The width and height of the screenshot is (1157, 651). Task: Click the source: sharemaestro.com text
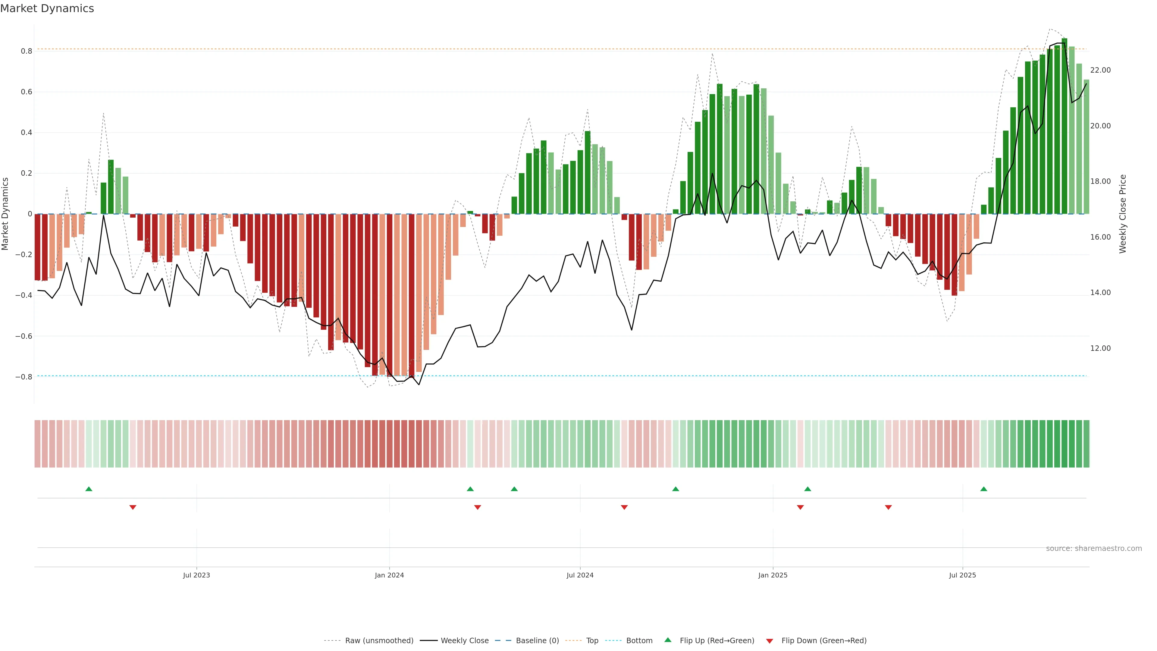(1094, 549)
